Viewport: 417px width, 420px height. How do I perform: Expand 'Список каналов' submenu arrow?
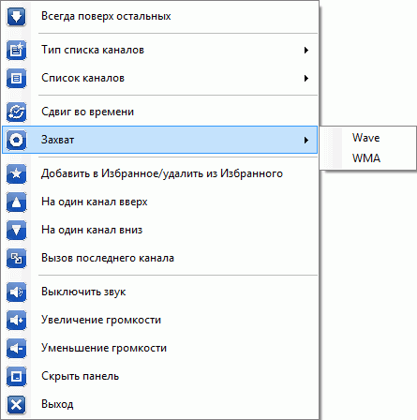[306, 78]
